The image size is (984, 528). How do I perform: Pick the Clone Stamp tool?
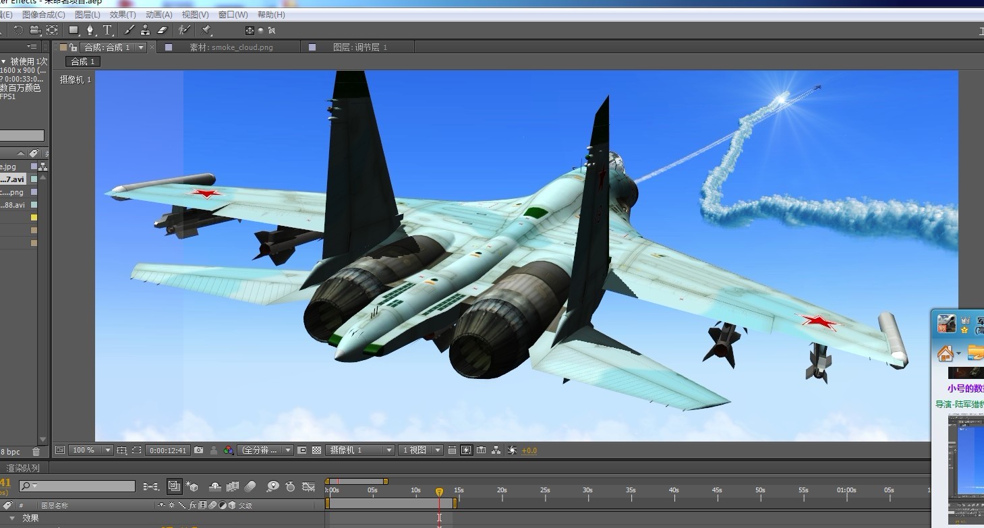click(x=145, y=30)
